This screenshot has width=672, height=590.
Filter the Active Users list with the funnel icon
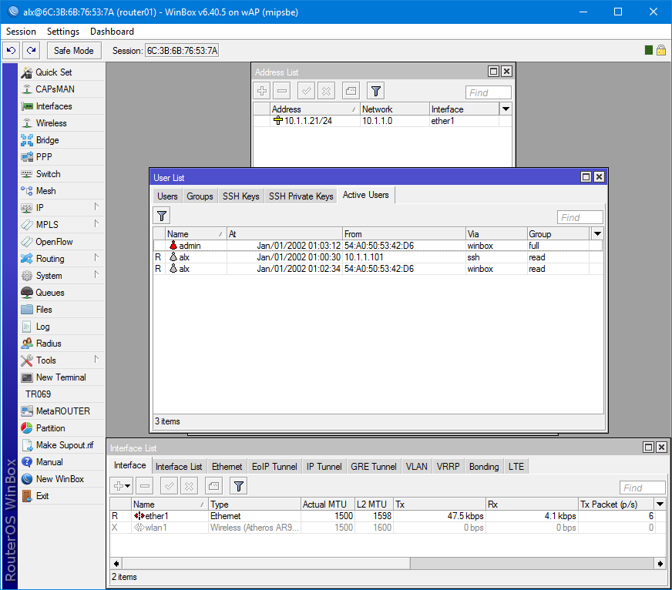pos(162,216)
